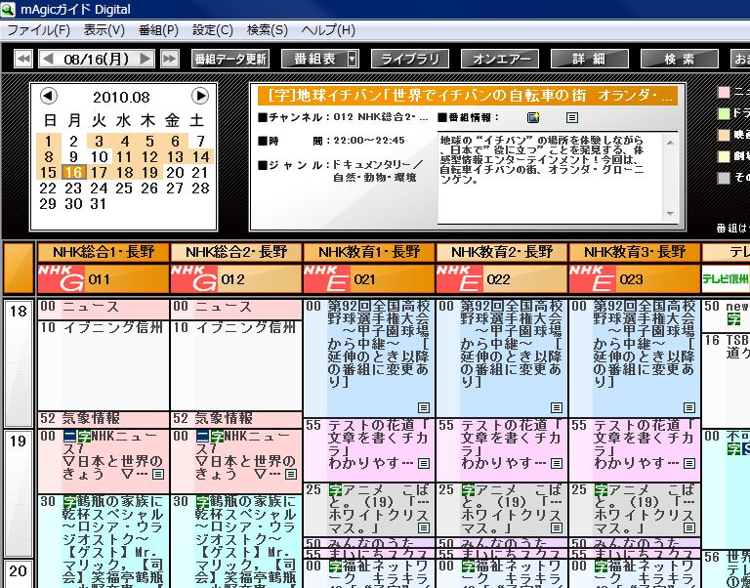Click the pink genre legend swatch

[x=725, y=93]
